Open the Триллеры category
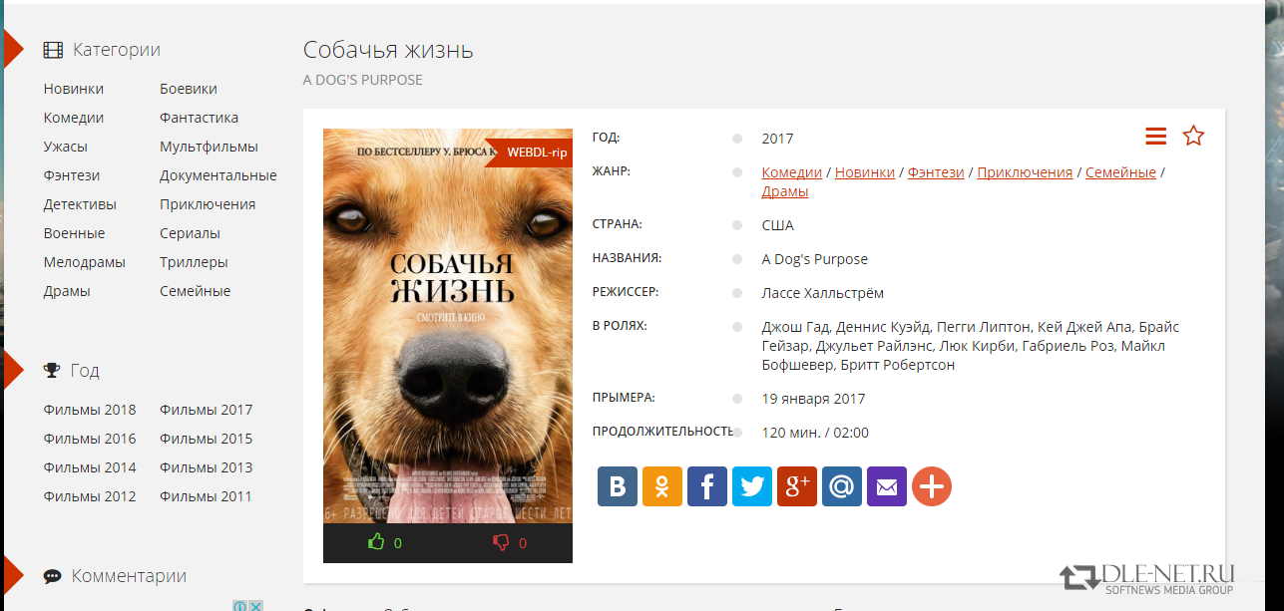The height and width of the screenshot is (611, 1284). click(194, 262)
